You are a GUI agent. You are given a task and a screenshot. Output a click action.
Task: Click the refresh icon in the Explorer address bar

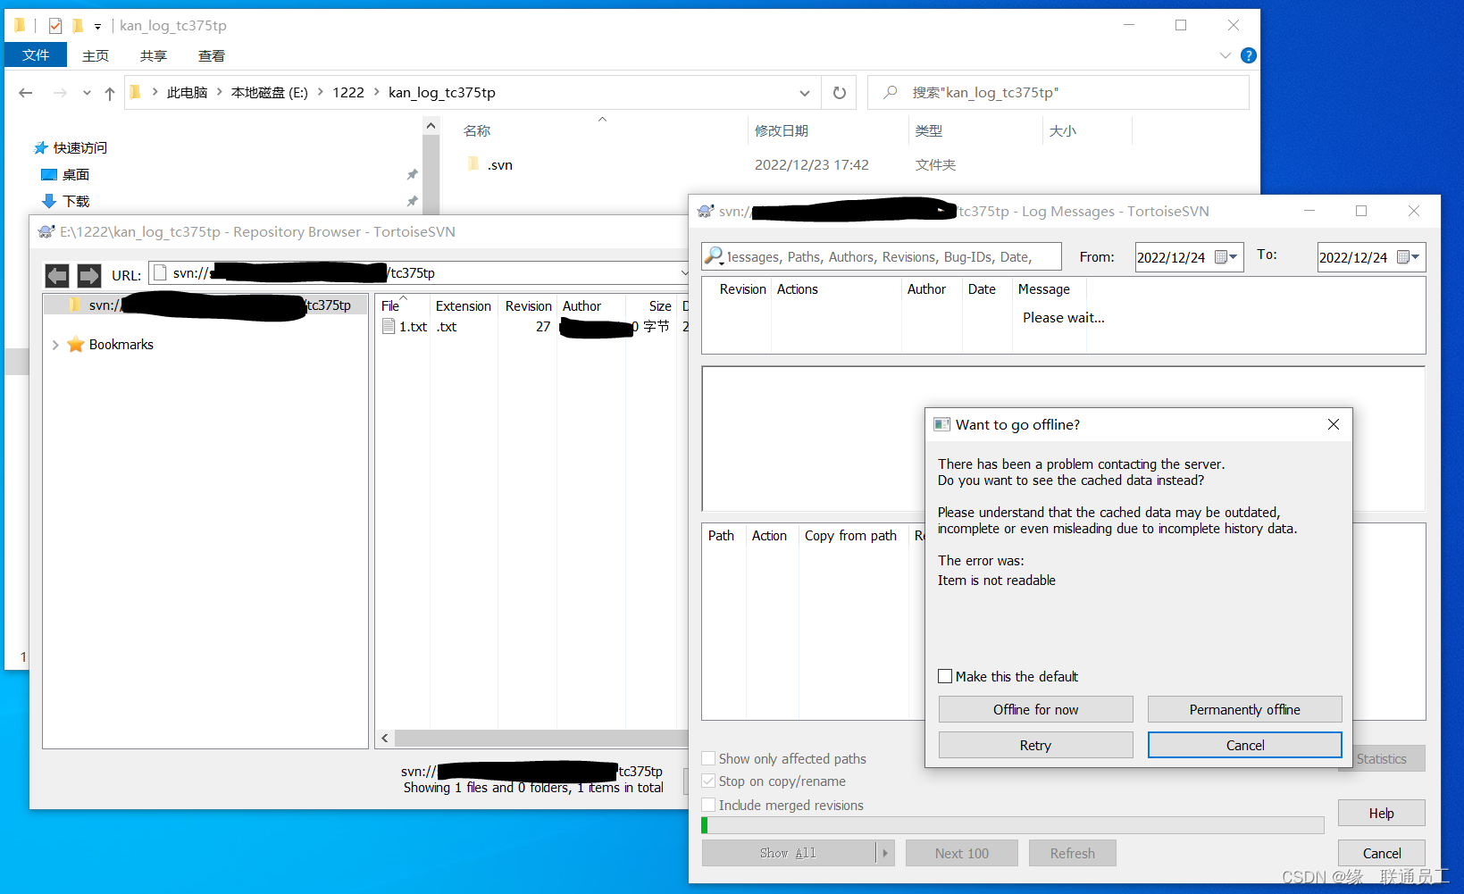point(838,92)
